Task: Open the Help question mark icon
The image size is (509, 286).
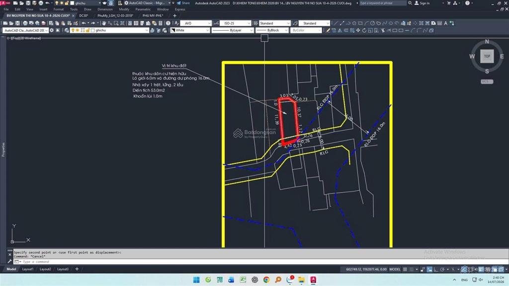Action: (168, 23)
